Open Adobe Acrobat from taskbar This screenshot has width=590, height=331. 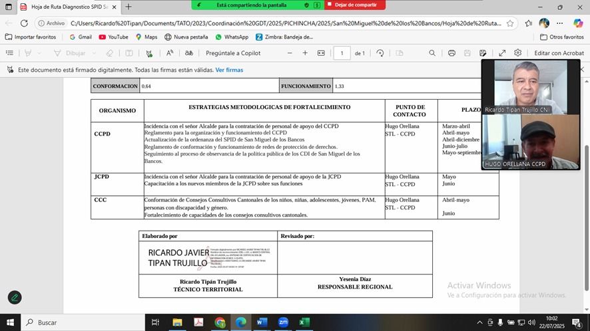(198, 322)
